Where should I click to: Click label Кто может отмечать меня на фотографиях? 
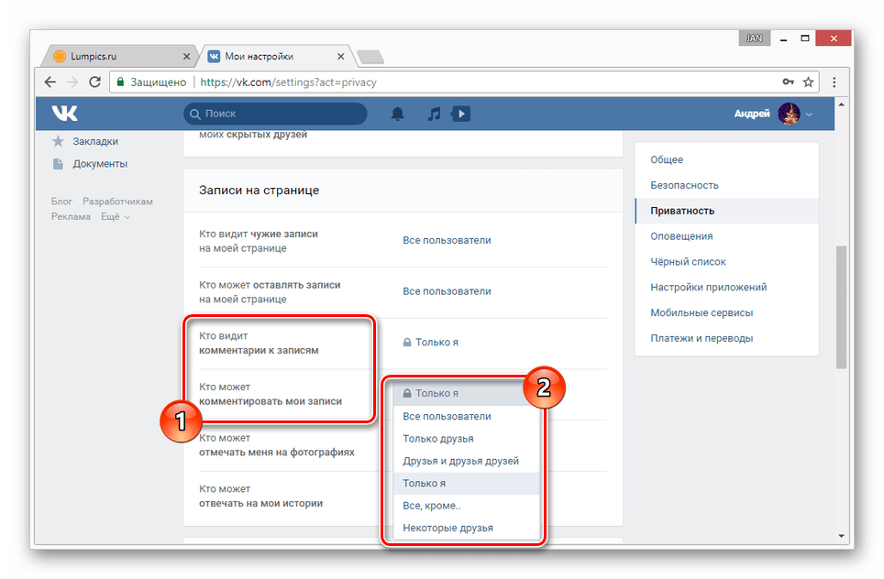(x=277, y=445)
